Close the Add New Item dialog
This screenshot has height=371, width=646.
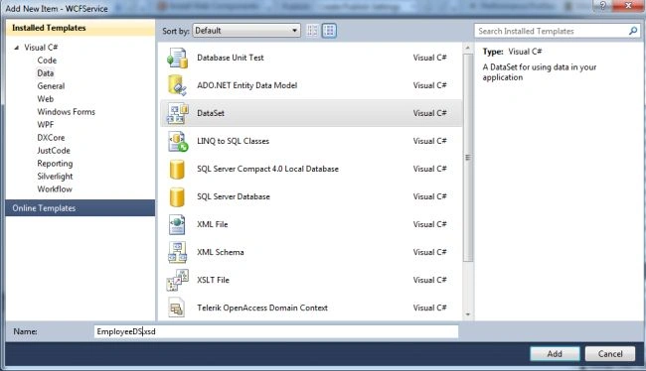click(629, 5)
